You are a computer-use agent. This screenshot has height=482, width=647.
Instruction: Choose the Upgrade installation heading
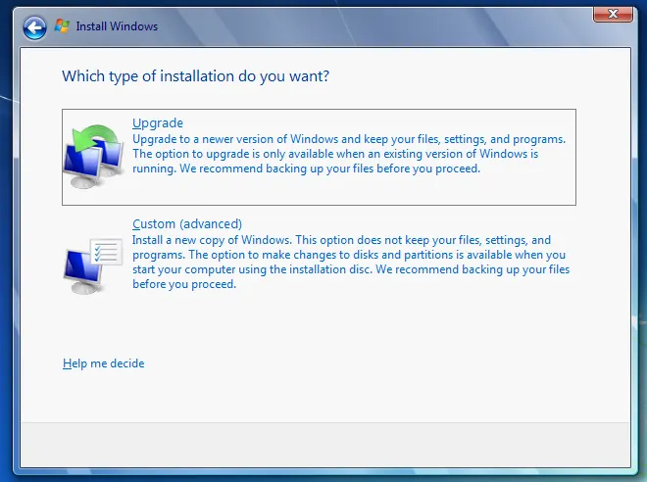coord(158,123)
